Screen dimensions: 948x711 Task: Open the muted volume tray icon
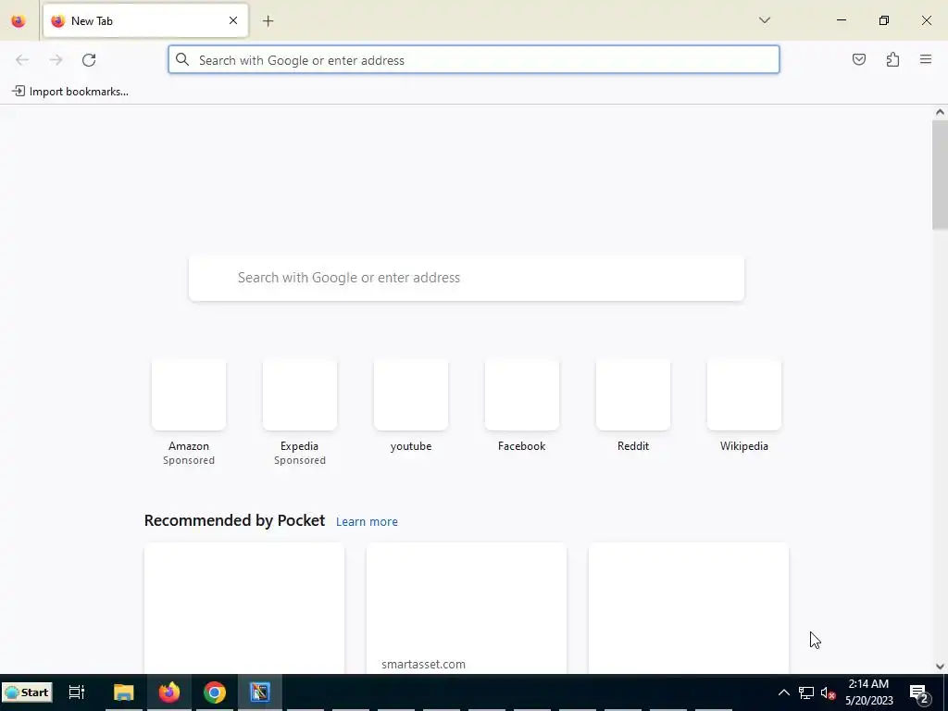click(828, 692)
